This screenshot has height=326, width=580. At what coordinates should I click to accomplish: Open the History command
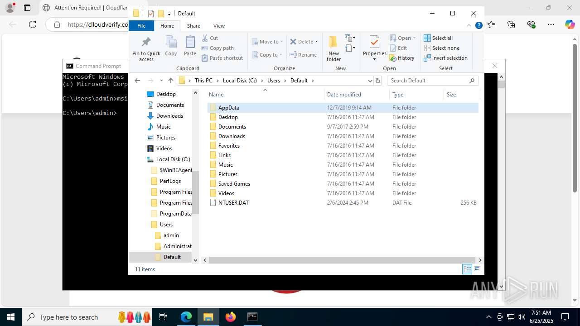[402, 58]
